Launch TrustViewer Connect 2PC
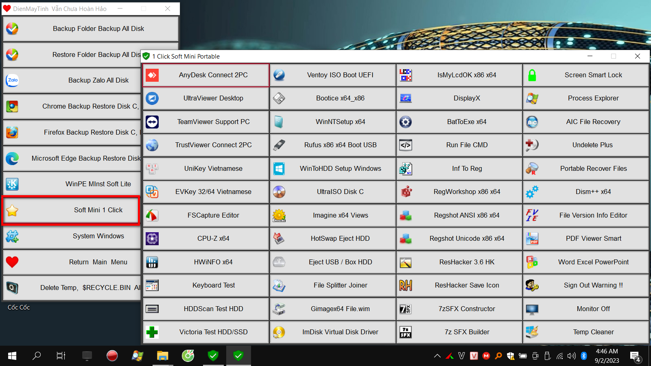Viewport: 651px width, 366px height. [206, 145]
